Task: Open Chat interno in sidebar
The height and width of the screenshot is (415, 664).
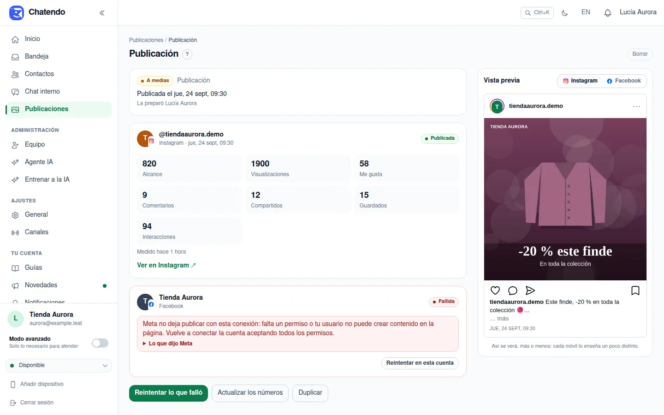Action: (59, 92)
